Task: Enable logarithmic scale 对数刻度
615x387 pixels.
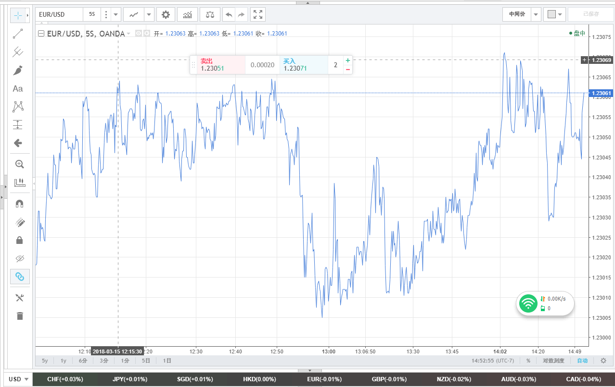Action: (553, 361)
